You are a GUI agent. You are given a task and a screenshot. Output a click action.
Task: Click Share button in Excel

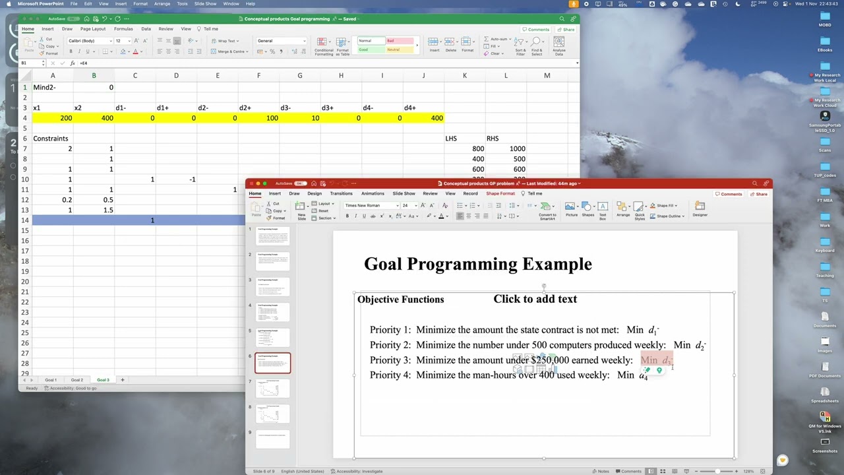566,30
